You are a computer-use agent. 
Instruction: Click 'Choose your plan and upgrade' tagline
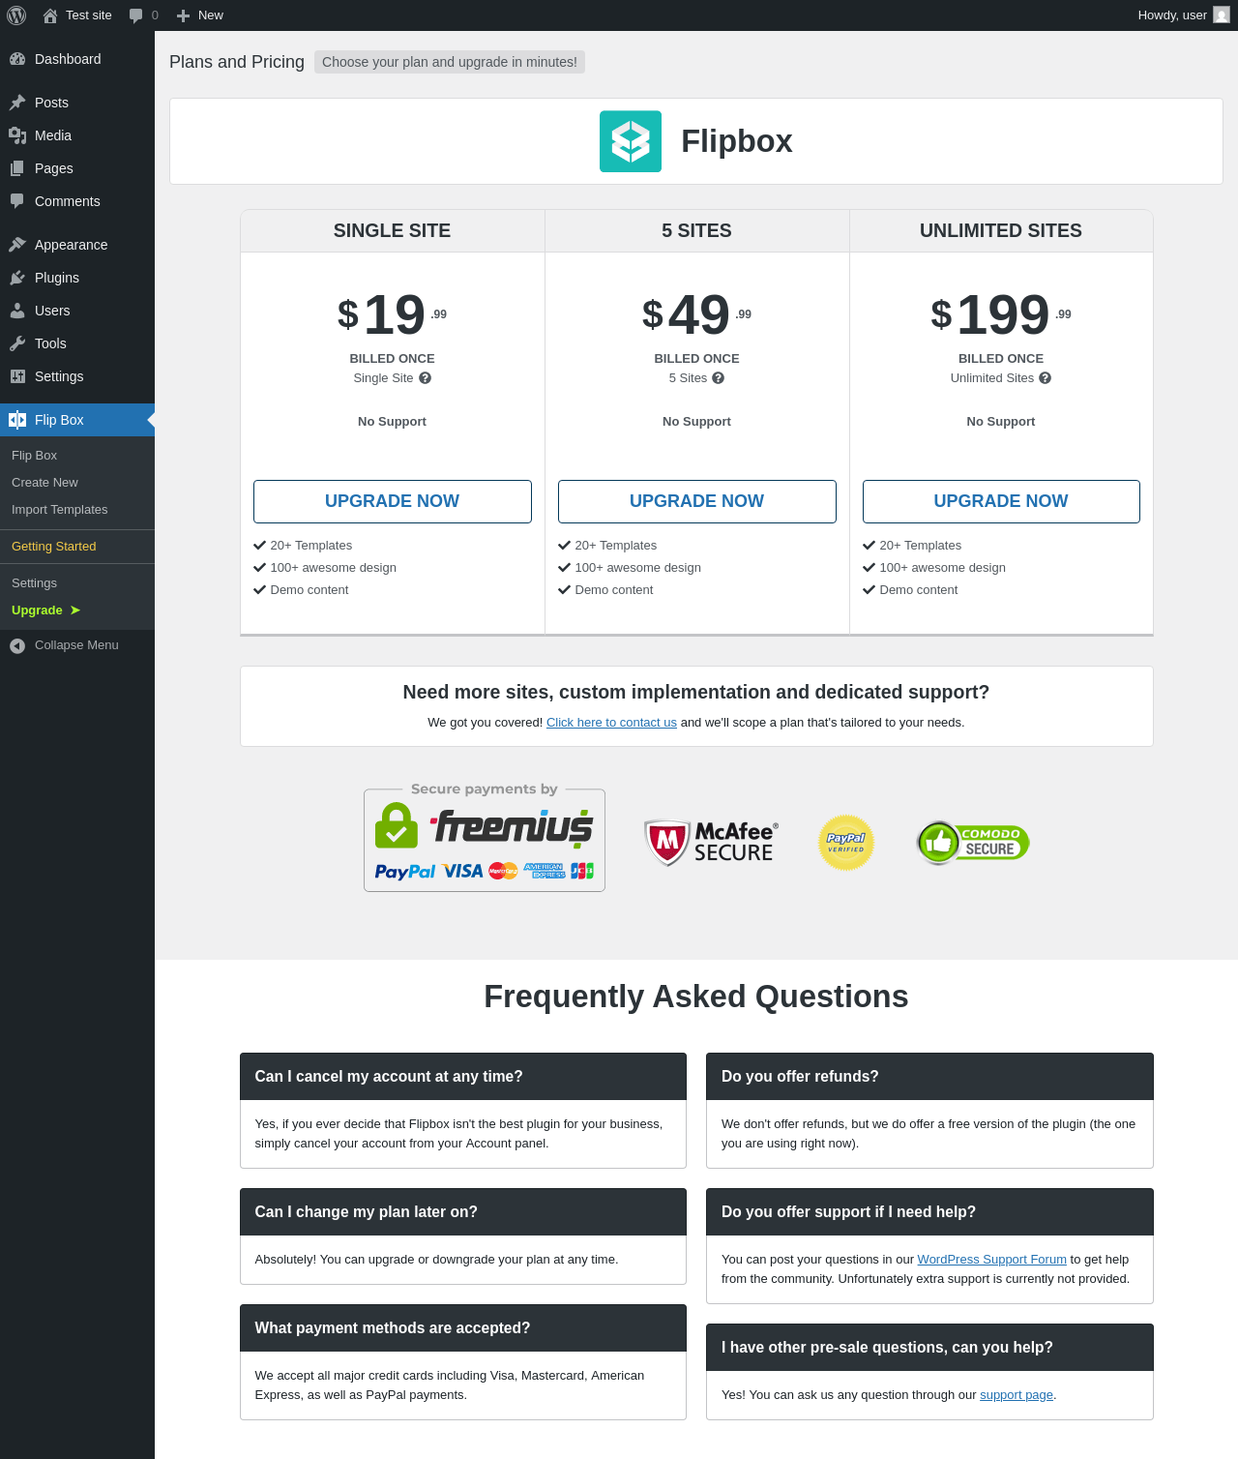pyautogui.click(x=450, y=62)
